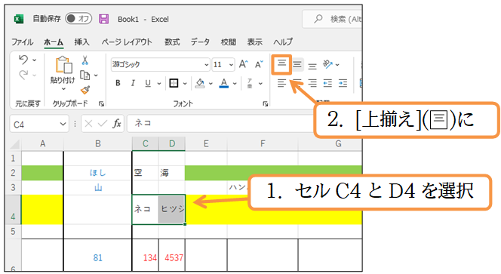Click the Format Painter brush icon

point(85,90)
